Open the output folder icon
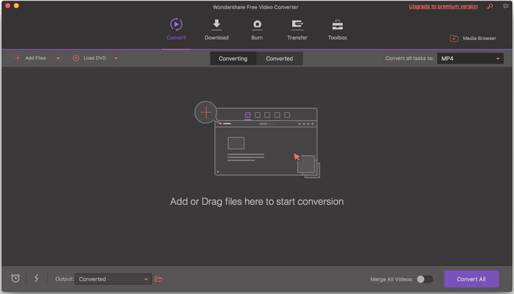514x294 pixels. [x=158, y=279]
